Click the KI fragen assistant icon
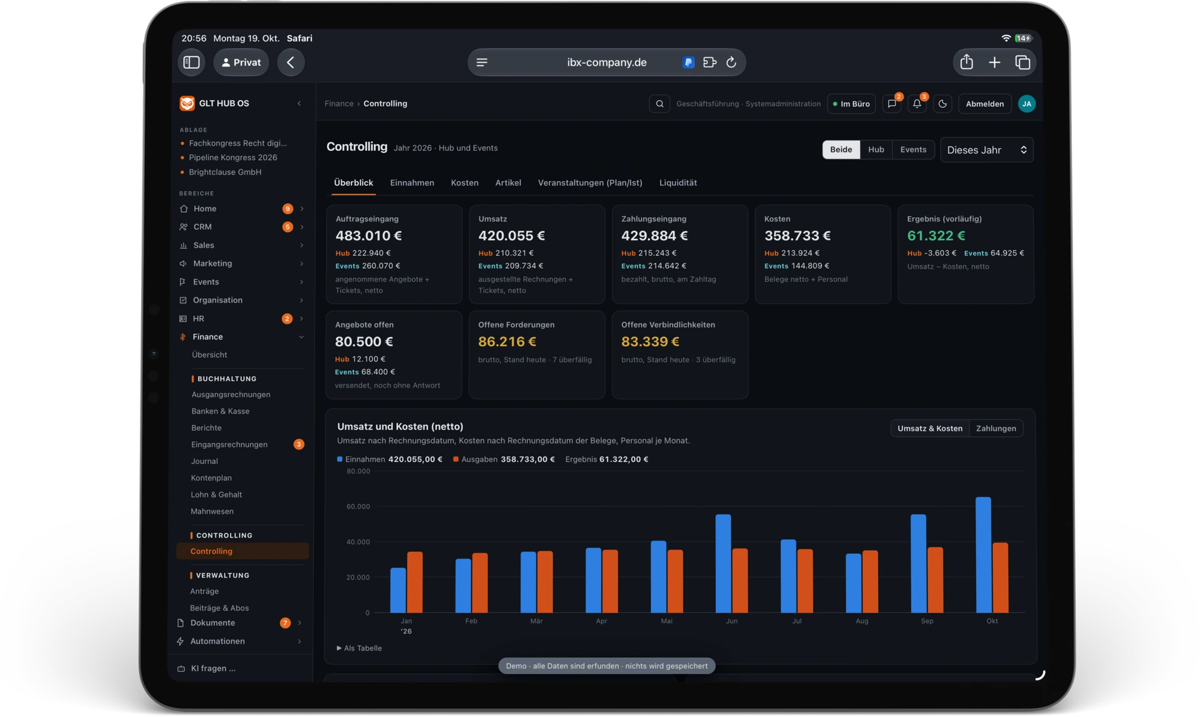 [181, 668]
